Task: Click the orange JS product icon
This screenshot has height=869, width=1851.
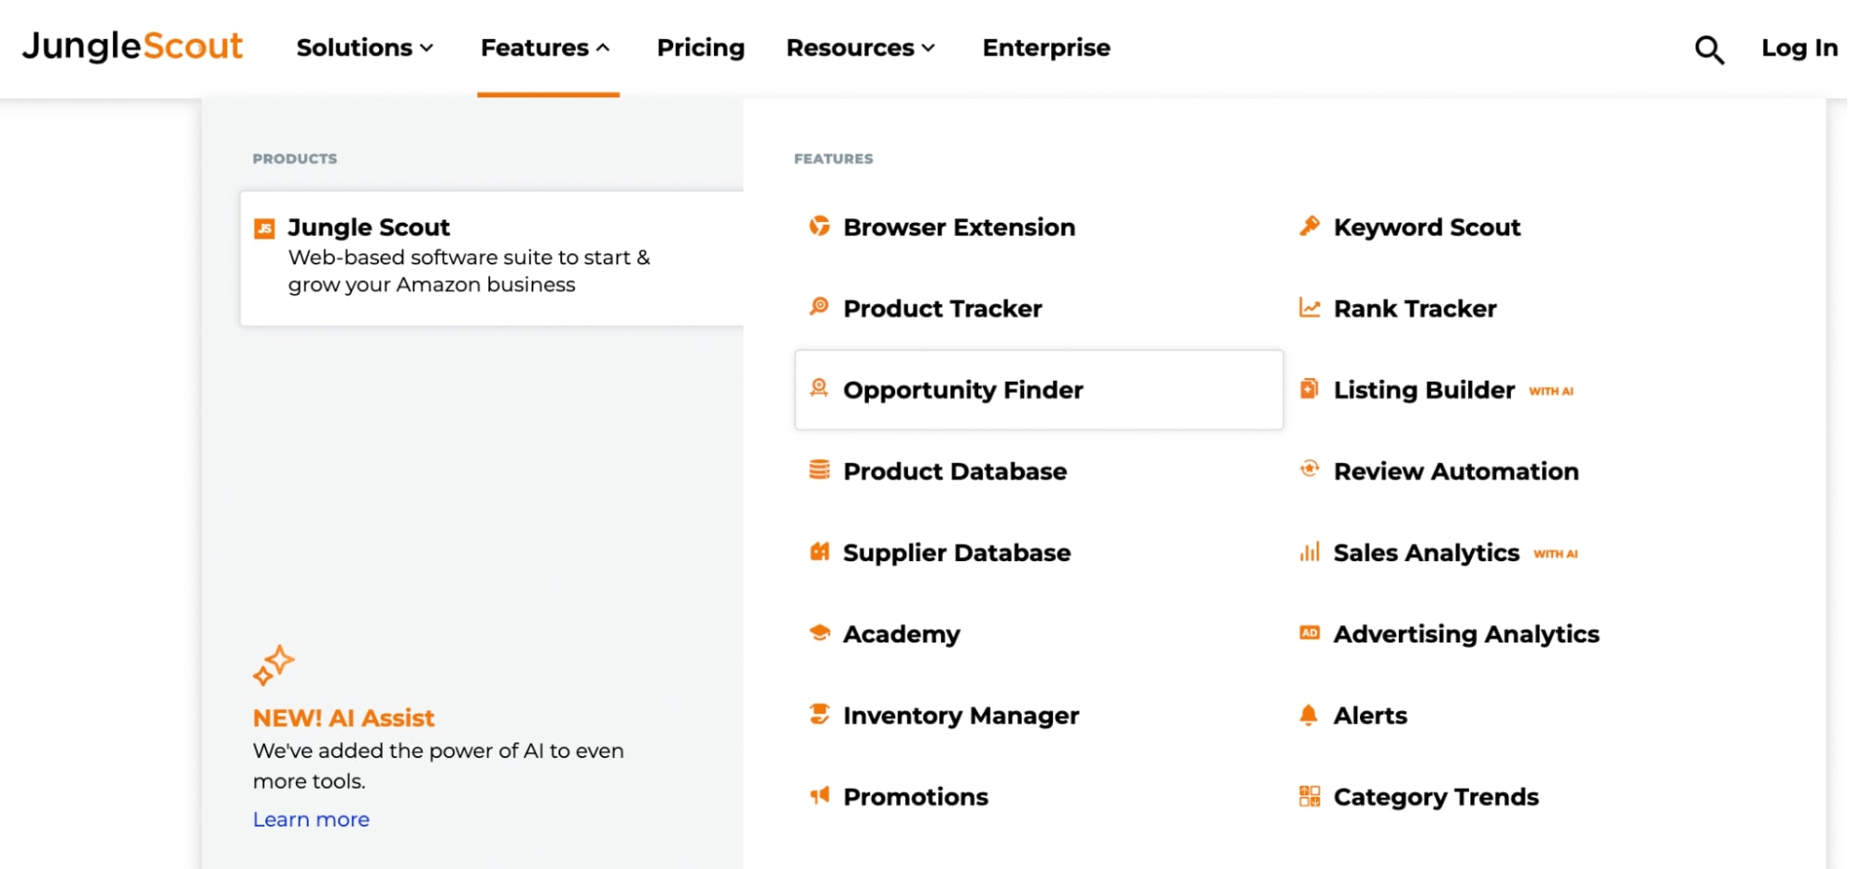Action: point(264,228)
